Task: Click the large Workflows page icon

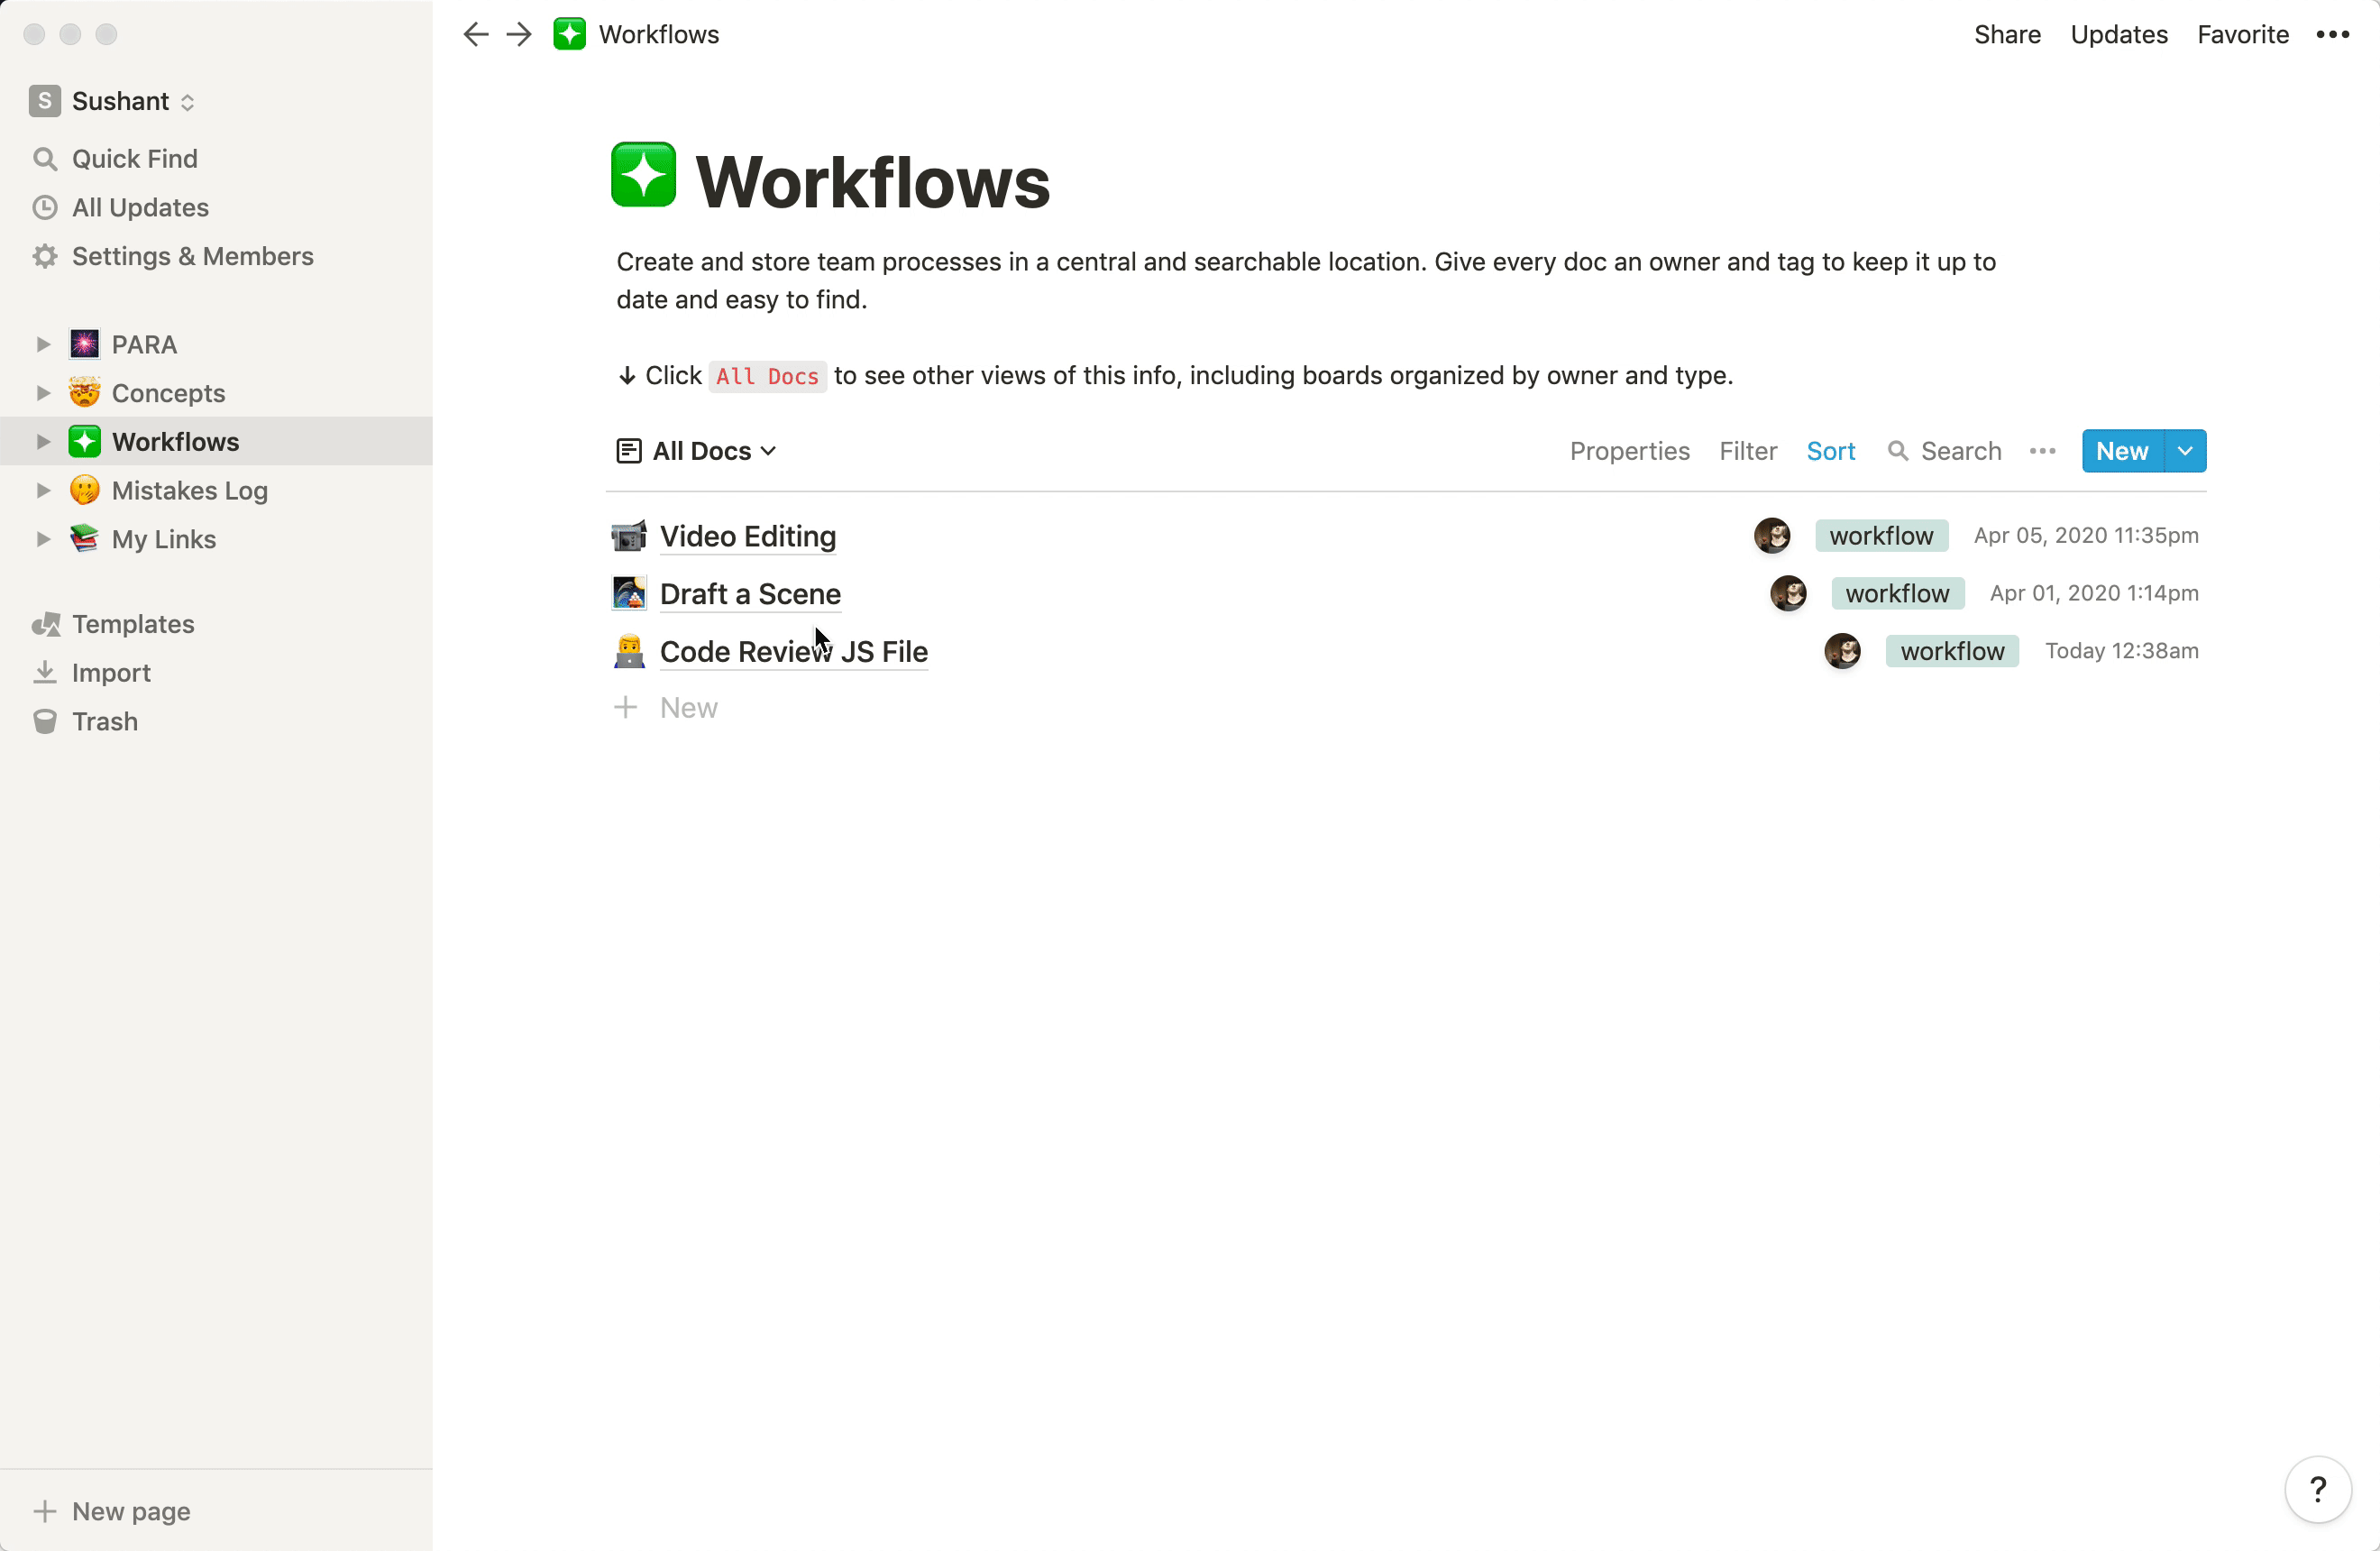Action: click(x=643, y=175)
